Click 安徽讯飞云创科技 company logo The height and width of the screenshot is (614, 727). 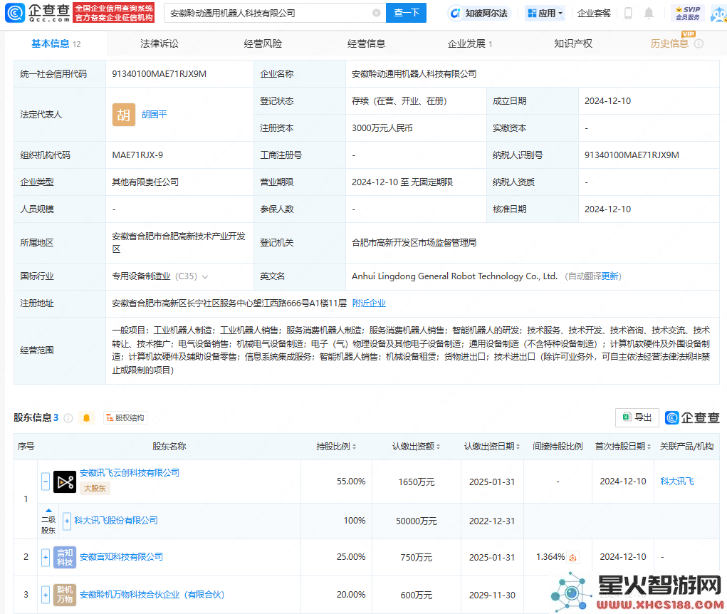tap(65, 482)
